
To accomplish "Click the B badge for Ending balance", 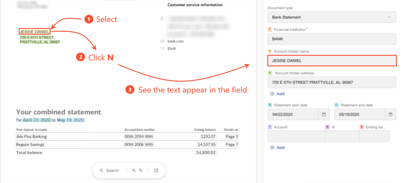I will (x=362, y=127).
